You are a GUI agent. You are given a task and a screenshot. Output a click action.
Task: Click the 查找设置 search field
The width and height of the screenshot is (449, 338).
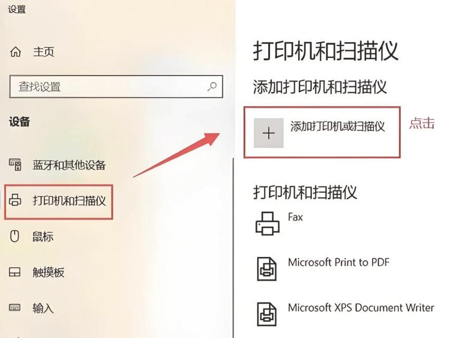click(x=116, y=87)
